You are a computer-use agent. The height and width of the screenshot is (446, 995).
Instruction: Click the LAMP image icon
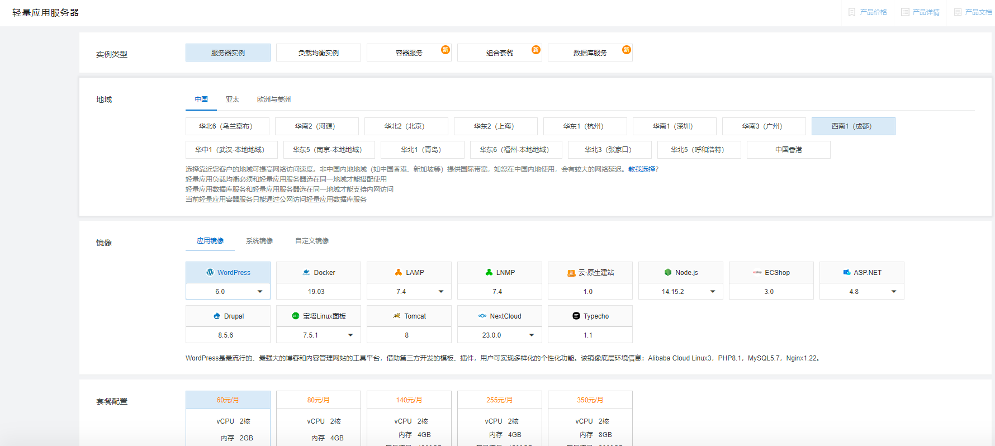pyautogui.click(x=399, y=272)
